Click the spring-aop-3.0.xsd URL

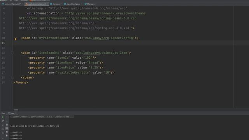(74, 28)
